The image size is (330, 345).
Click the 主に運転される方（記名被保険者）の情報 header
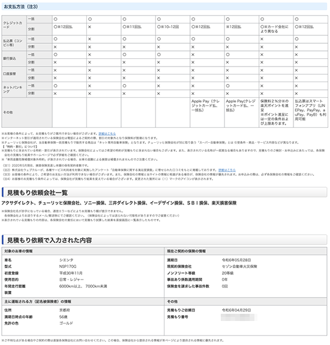click(83, 301)
